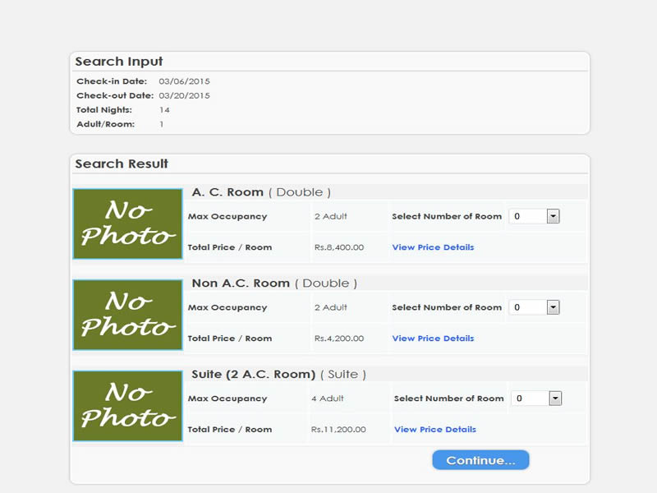Click Non A.C. Room's 2 Adult occupancy
This screenshot has height=493, width=657.
tap(331, 307)
